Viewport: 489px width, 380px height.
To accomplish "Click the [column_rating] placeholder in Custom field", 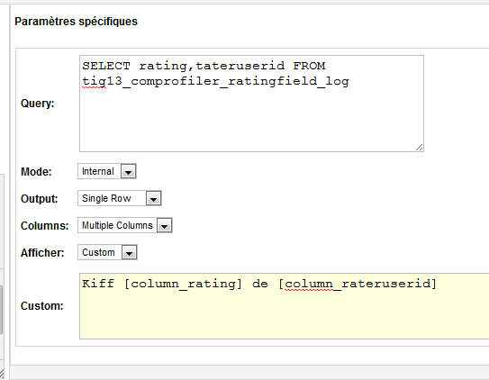I will tap(183, 284).
